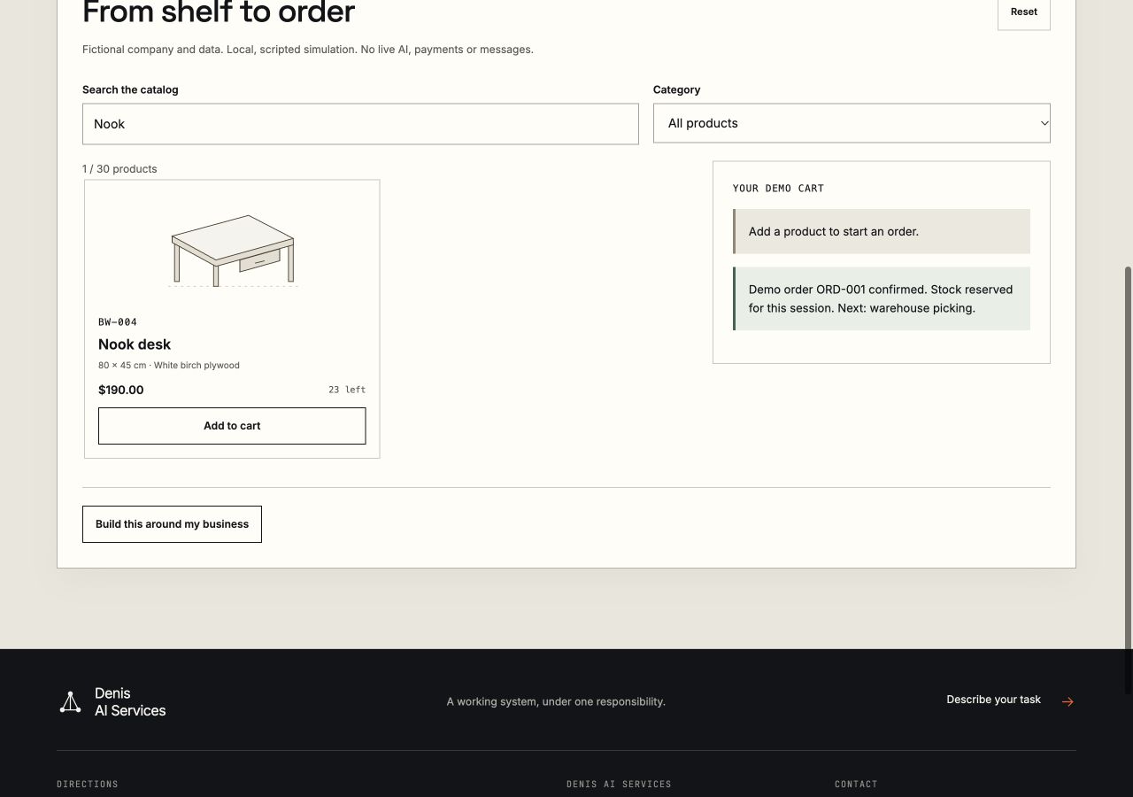The width and height of the screenshot is (1133, 797).
Task: Click the Reset button
Action: (1024, 12)
